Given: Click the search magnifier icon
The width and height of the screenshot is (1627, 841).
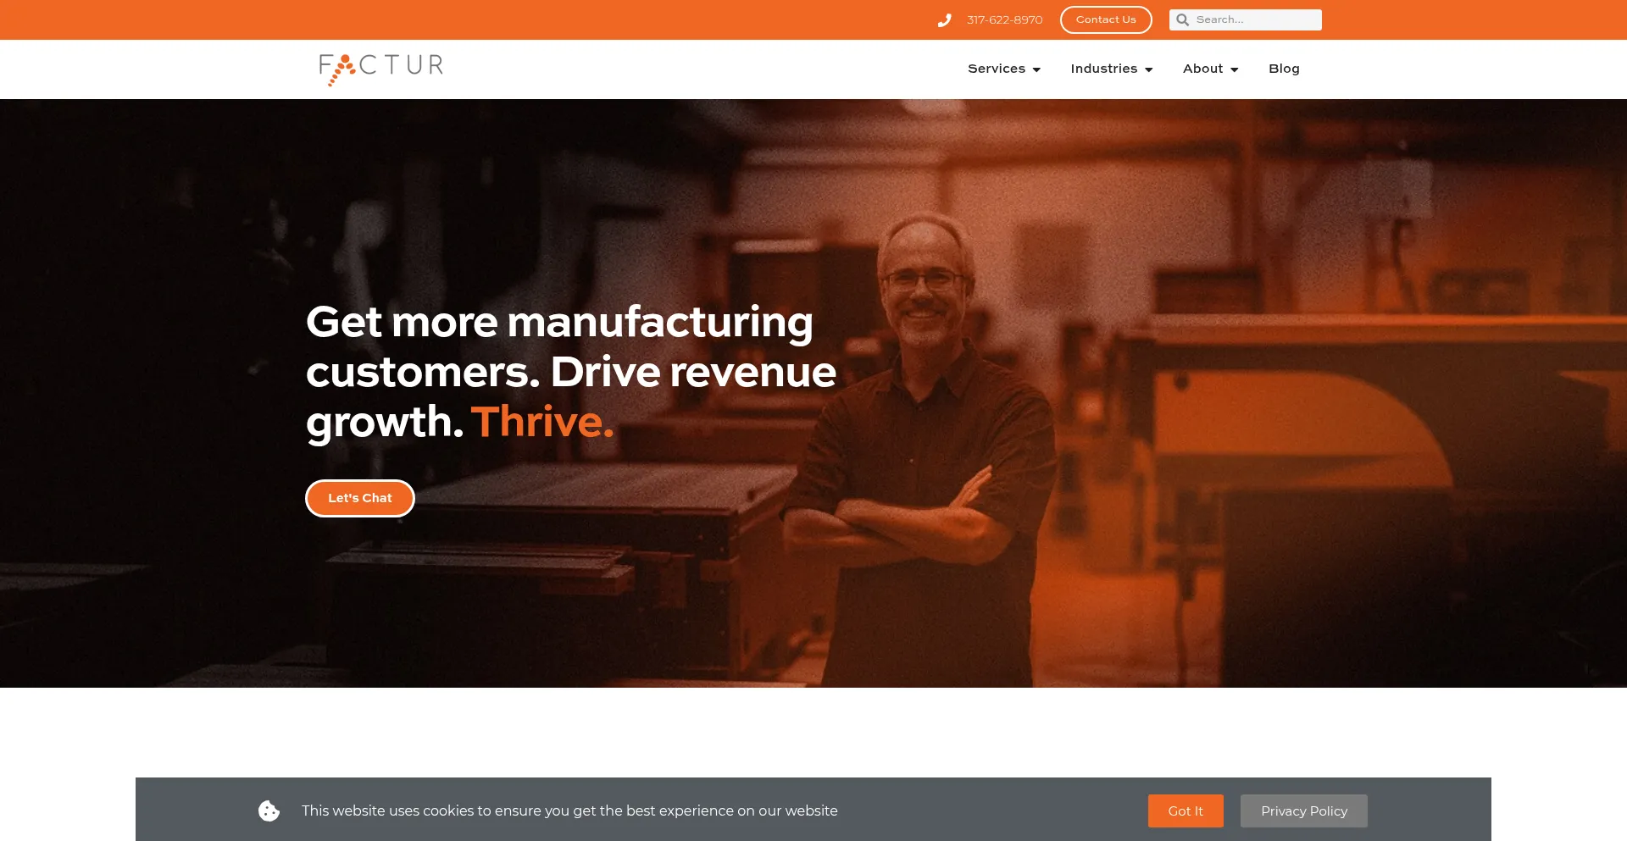Looking at the screenshot, I should pos(1182,19).
